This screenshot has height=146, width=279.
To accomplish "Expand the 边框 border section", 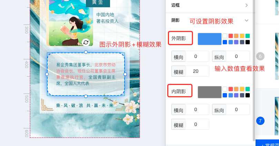I will [x=247, y=5].
